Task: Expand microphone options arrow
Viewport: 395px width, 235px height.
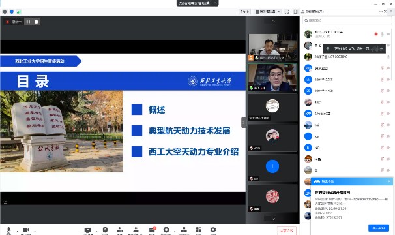Action: 17,231
